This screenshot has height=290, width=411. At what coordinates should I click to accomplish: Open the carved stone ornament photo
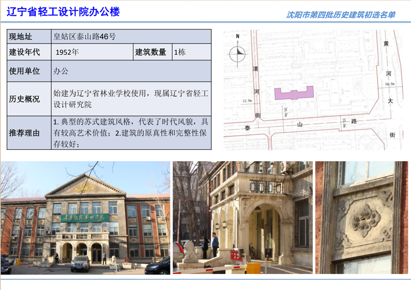point(362,218)
